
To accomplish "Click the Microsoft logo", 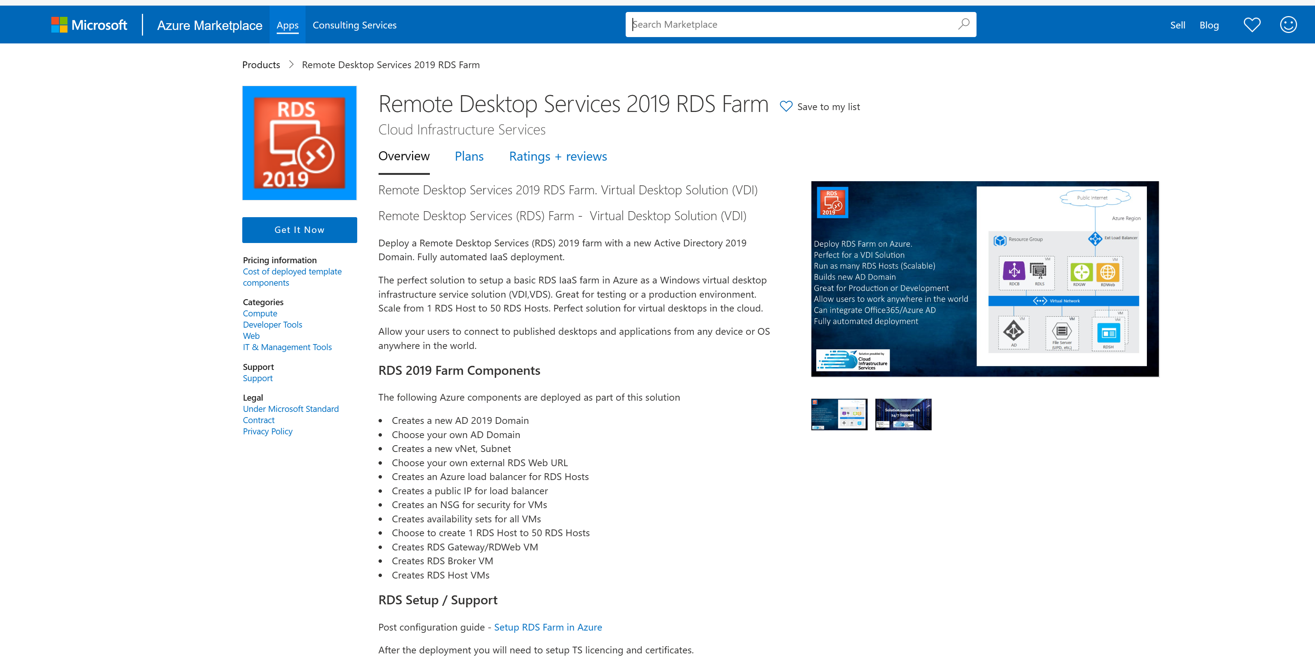I will coord(89,25).
